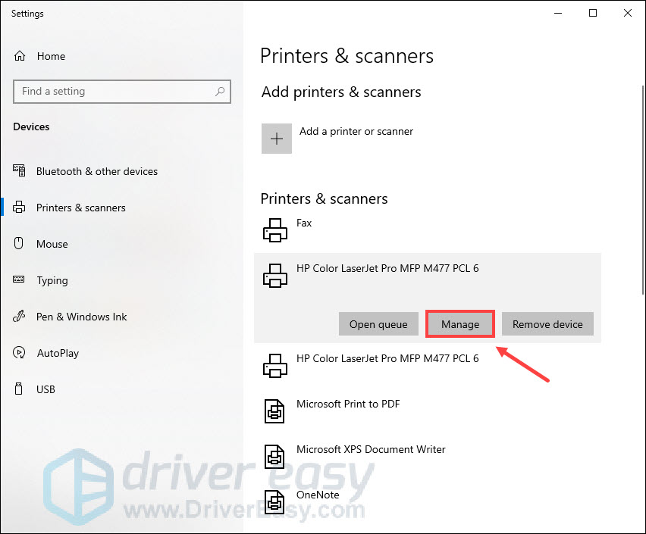This screenshot has width=646, height=534.
Task: Select Microsoft XPS Document Writer
Action: (x=371, y=450)
